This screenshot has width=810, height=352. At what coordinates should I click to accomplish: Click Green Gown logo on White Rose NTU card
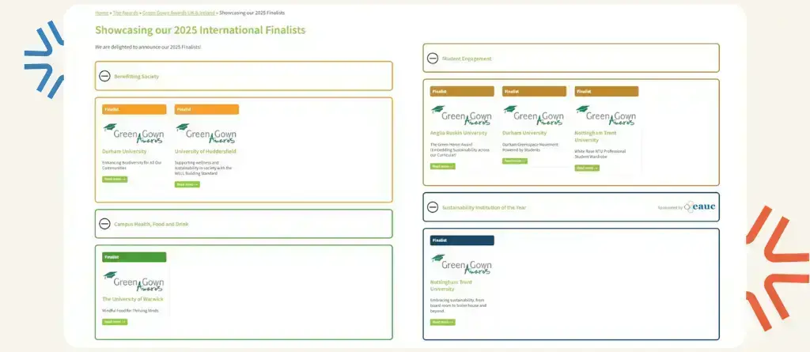[x=606, y=115]
